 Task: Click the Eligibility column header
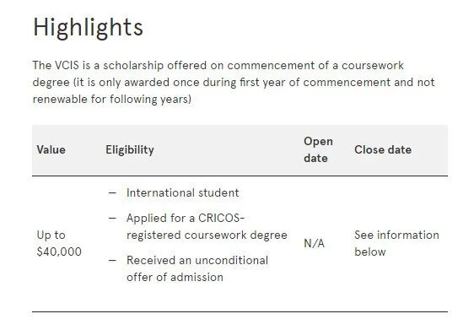130,149
